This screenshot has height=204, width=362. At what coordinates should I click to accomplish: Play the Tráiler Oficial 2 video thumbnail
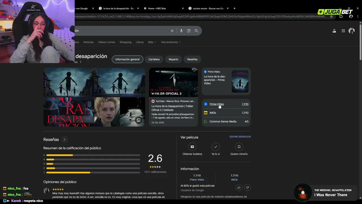point(173,82)
